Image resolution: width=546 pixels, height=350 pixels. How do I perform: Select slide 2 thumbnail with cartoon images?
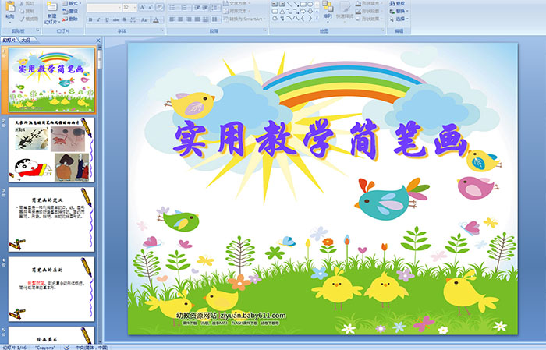(51, 150)
